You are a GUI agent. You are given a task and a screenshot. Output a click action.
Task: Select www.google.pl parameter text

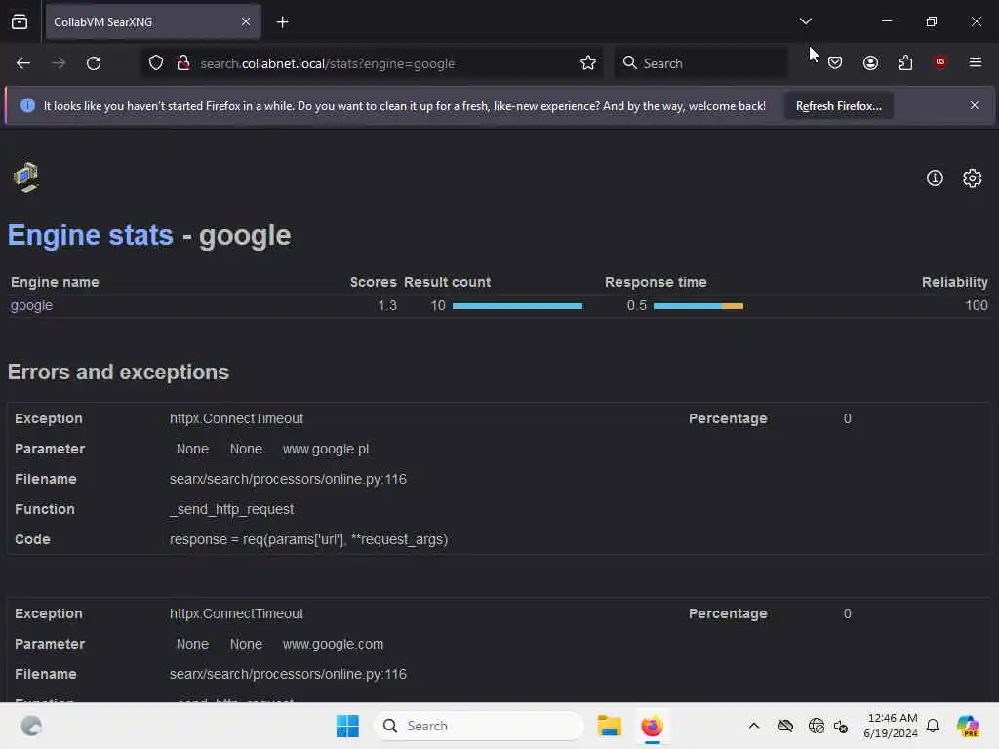(x=326, y=449)
